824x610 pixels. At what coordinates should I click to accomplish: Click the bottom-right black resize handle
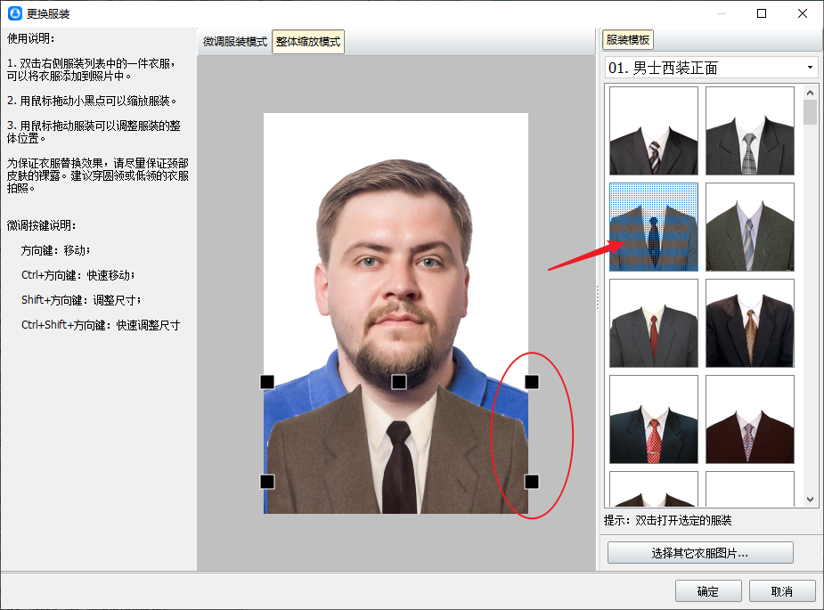point(532,482)
